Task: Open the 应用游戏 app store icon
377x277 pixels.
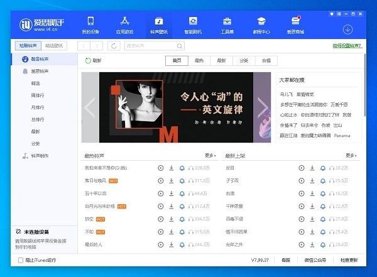Action: point(124,24)
